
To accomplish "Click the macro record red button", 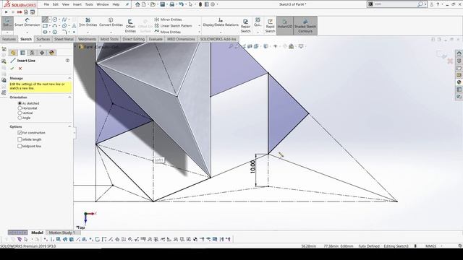I will click(x=20, y=12).
